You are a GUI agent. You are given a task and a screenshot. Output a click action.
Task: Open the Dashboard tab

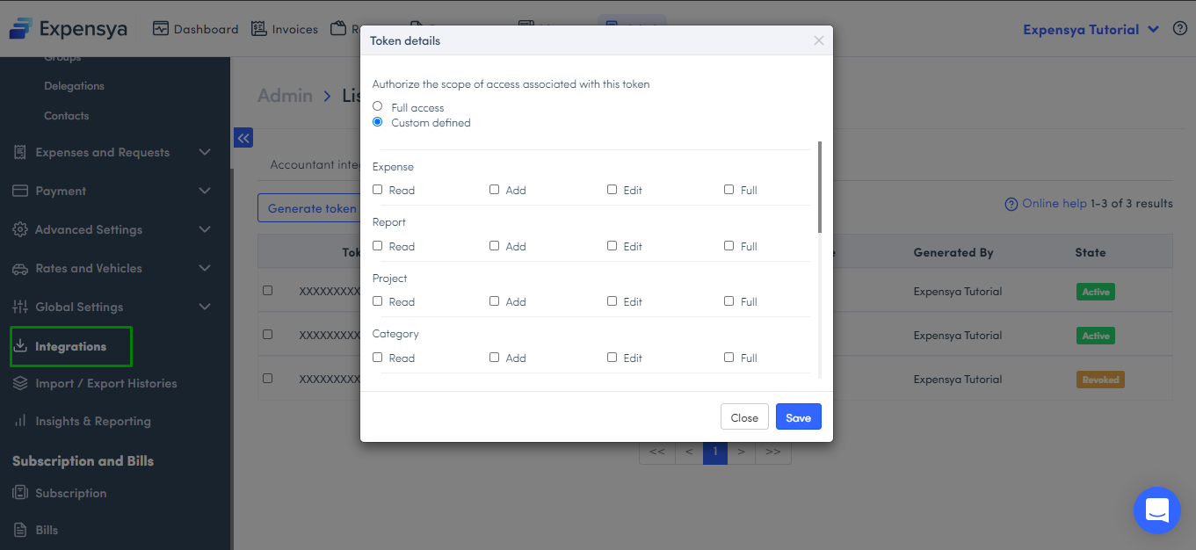pos(195,29)
